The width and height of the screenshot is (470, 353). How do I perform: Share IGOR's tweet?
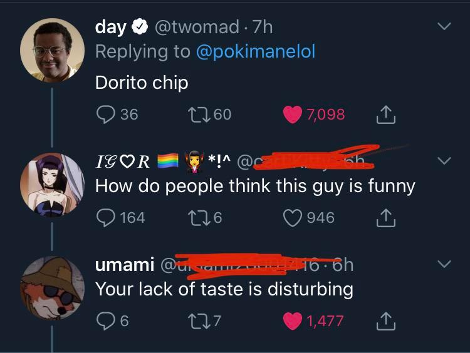386,217
